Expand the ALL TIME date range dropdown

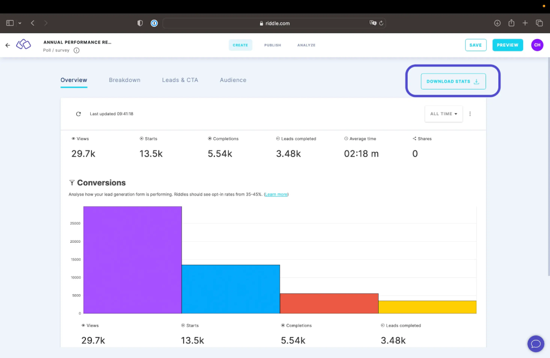[443, 114]
